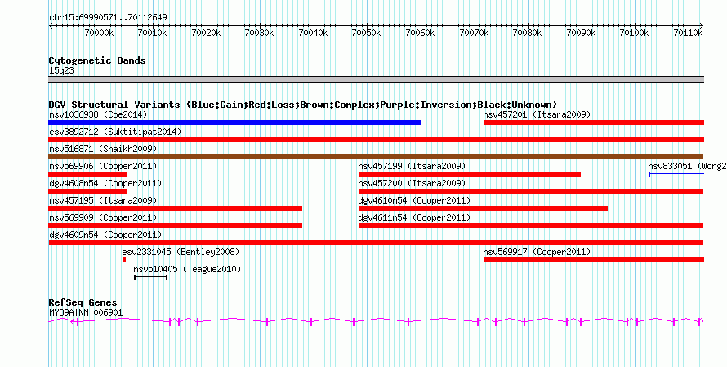Click the nsv457200 (Itsara2009) label
The image size is (727, 367).
tap(412, 183)
